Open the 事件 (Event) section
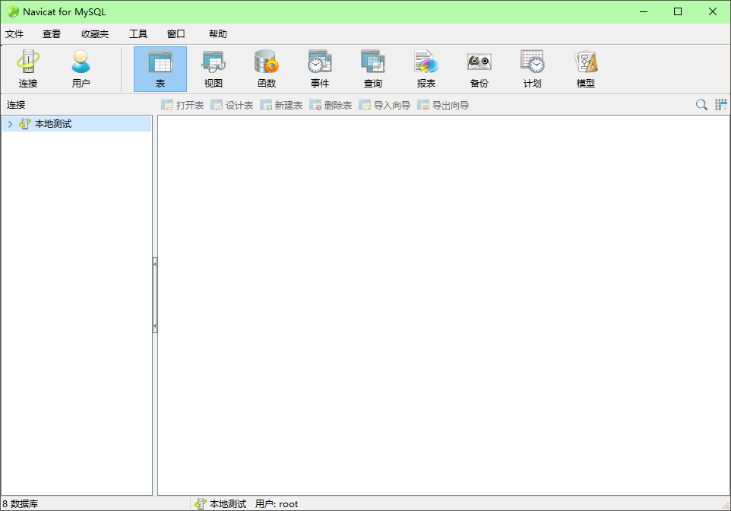The image size is (731, 511). [320, 69]
